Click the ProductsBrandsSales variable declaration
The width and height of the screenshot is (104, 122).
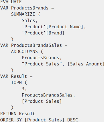34,45
